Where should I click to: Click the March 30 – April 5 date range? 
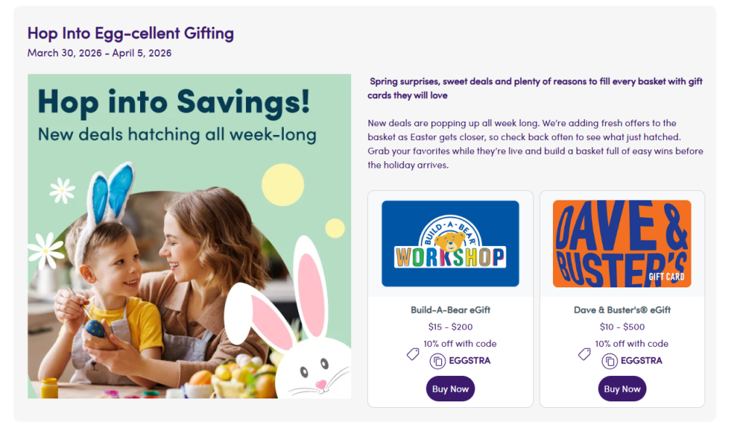99,53
